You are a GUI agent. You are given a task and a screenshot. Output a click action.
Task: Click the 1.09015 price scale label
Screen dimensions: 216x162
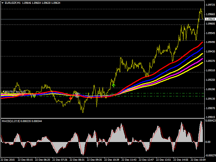[x=210, y=117]
